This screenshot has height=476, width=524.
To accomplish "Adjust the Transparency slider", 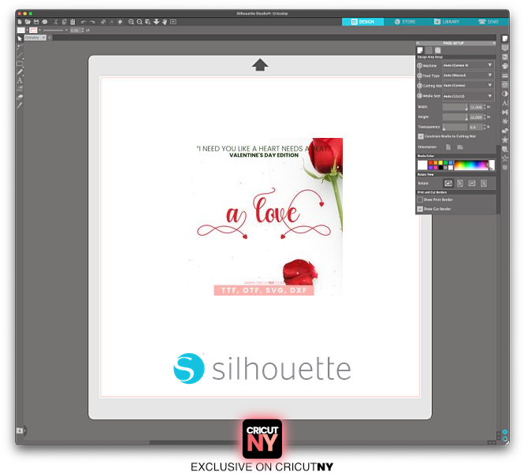I will pyautogui.click(x=455, y=127).
